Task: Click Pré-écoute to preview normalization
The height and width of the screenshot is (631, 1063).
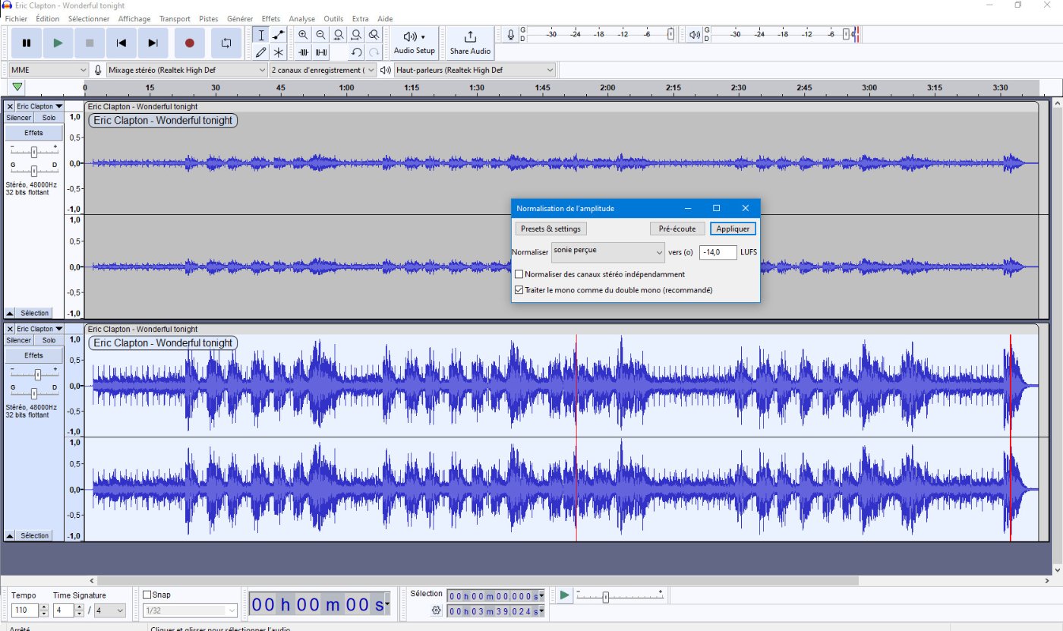Action: click(677, 229)
